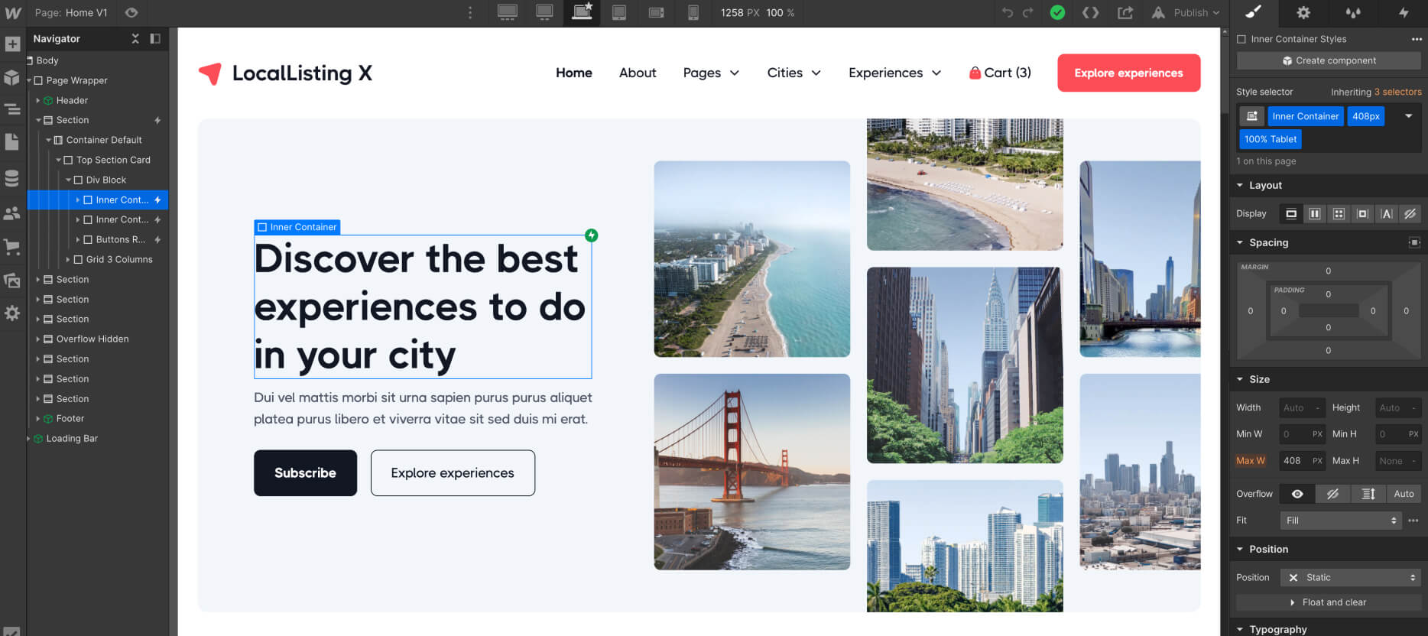Collapse the Layout section
The width and height of the screenshot is (1428, 636).
tap(1240, 185)
